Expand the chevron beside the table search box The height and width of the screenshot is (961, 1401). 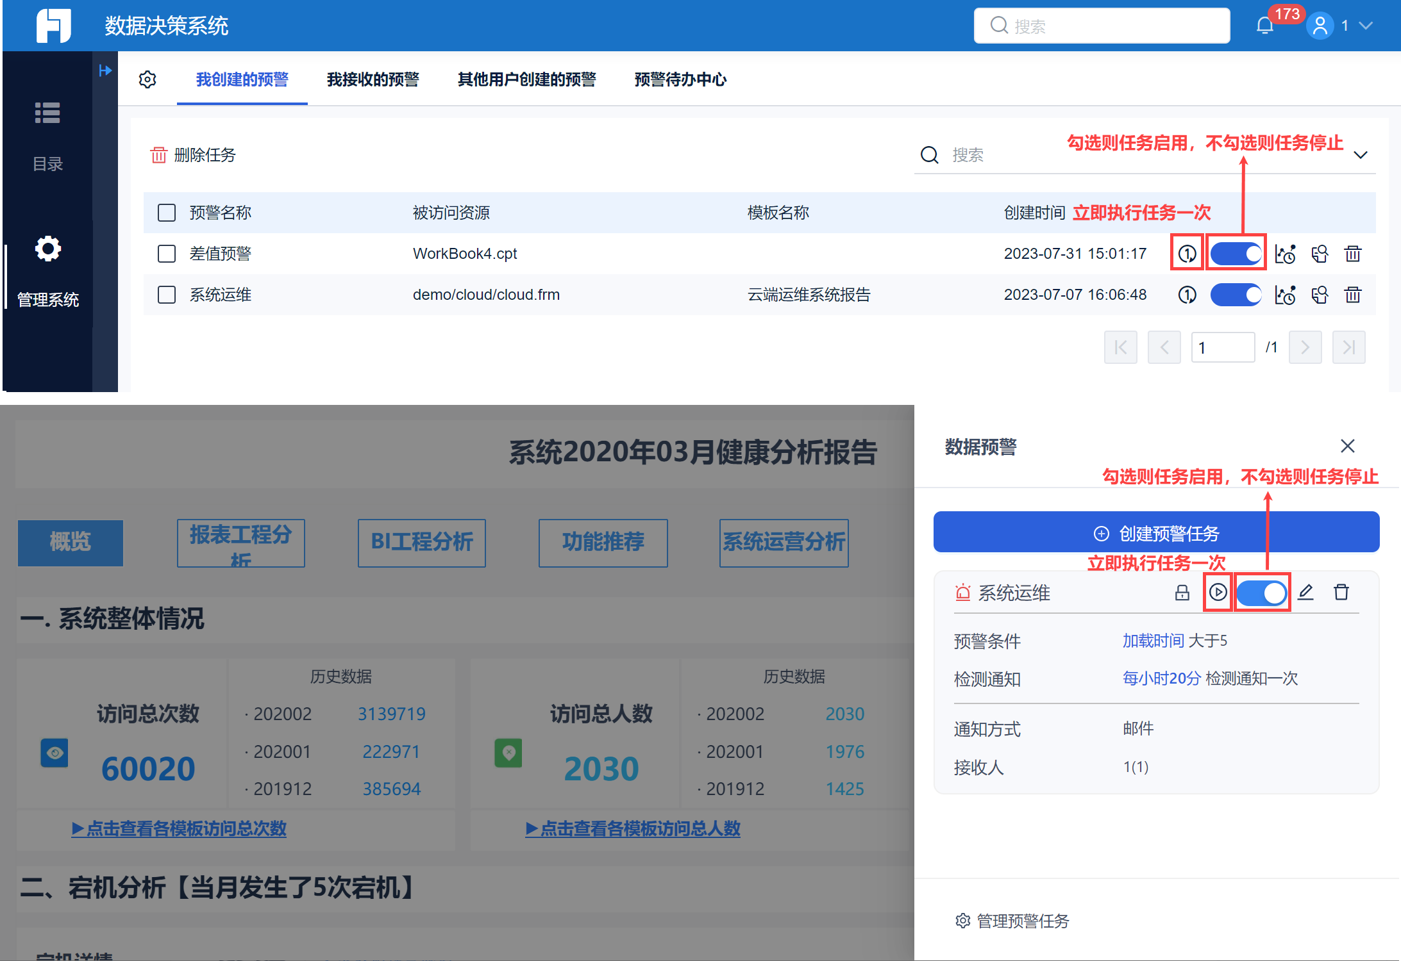click(1360, 155)
